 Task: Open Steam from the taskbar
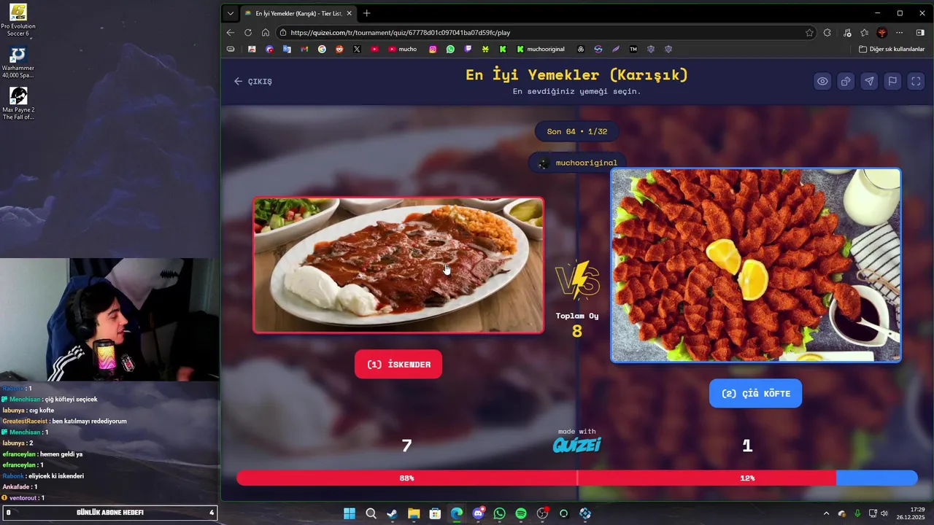click(x=392, y=513)
